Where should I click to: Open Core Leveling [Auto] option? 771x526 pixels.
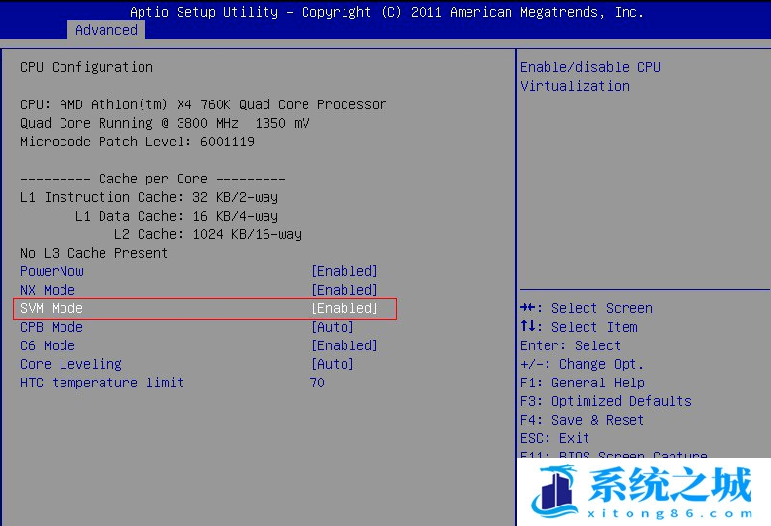pos(333,364)
